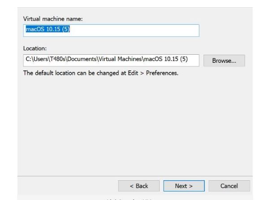The width and height of the screenshot is (269, 200).
Task: Click the Browse... button next to Location
Action: pos(224,61)
